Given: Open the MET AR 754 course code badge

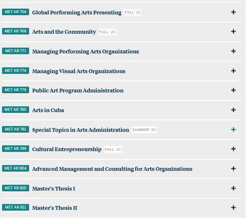Looking at the screenshot, I should (x=16, y=12).
